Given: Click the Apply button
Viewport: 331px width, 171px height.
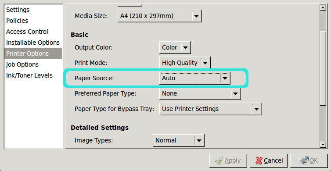Looking at the screenshot, I should click(x=228, y=161).
